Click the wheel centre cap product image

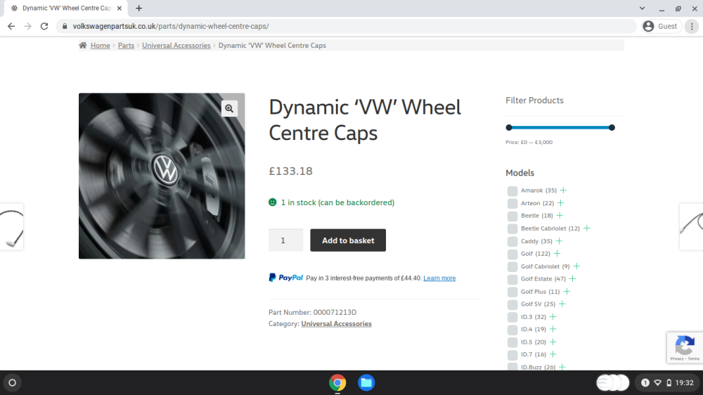(x=162, y=176)
